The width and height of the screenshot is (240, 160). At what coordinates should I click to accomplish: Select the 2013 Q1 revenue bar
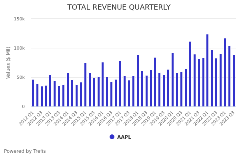(50, 90)
